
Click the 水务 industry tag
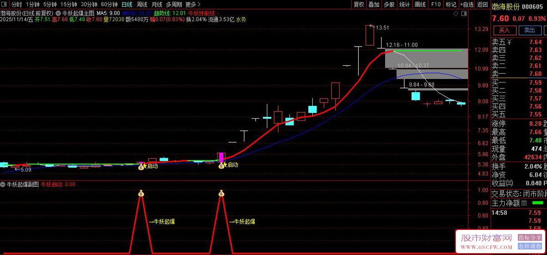[241, 20]
